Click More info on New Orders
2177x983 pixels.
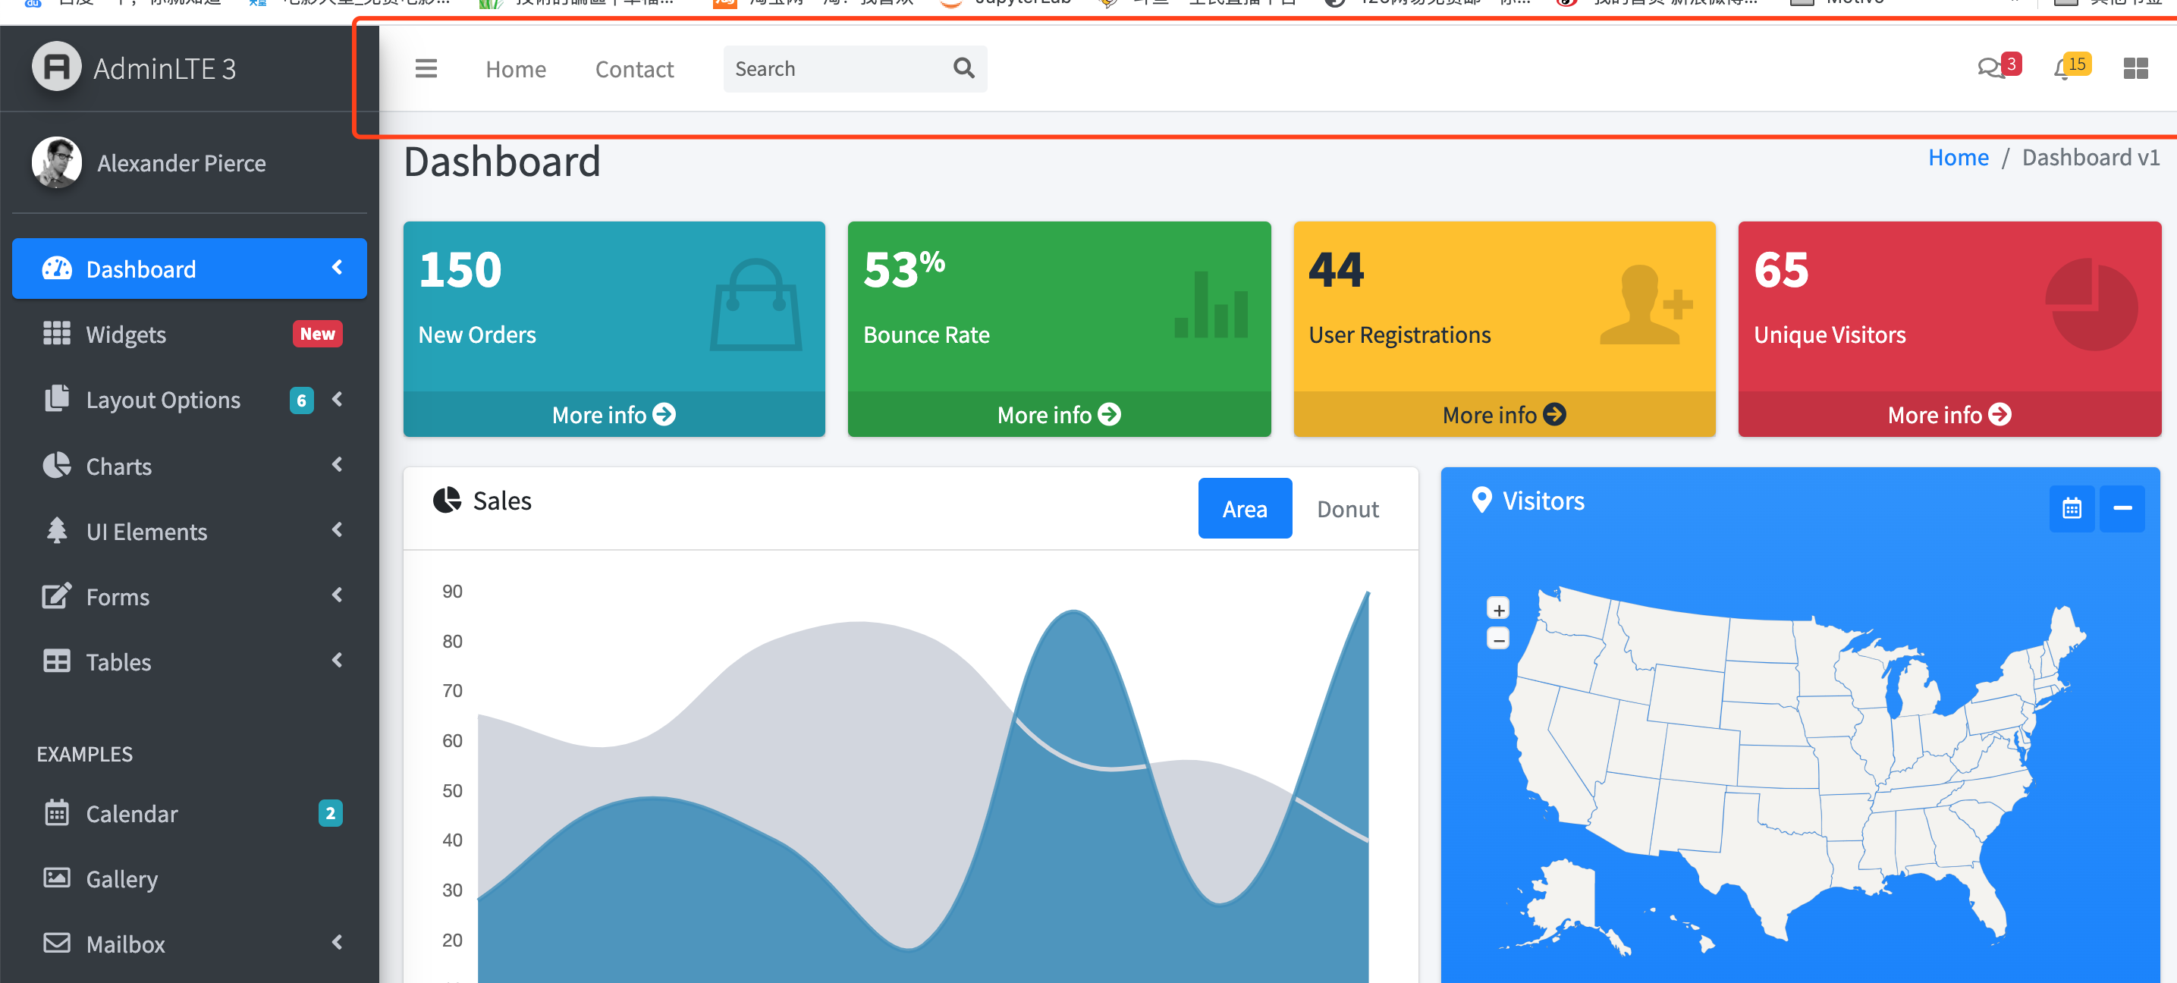pos(614,415)
